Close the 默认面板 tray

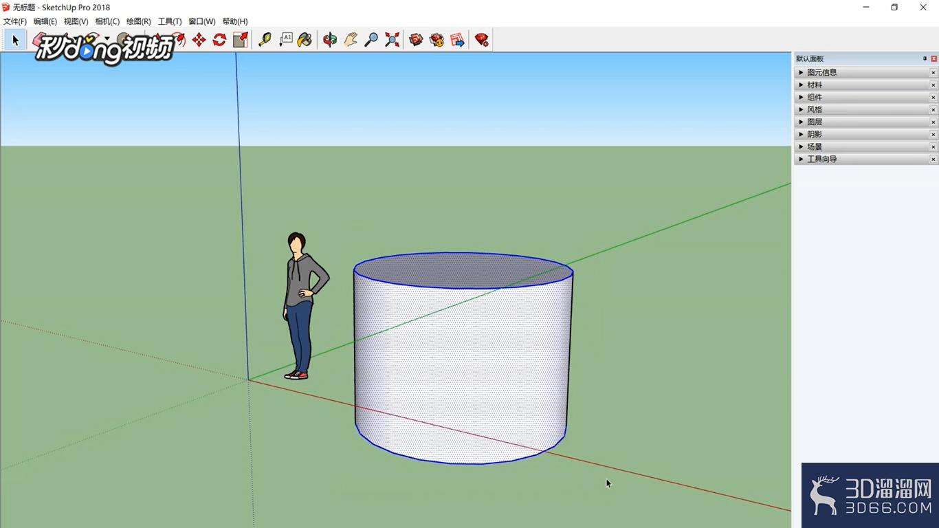point(934,58)
